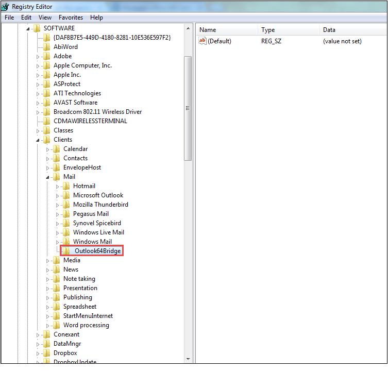Expand the Apple Computer, Inc. node
The height and width of the screenshot is (371, 388).
coord(38,66)
